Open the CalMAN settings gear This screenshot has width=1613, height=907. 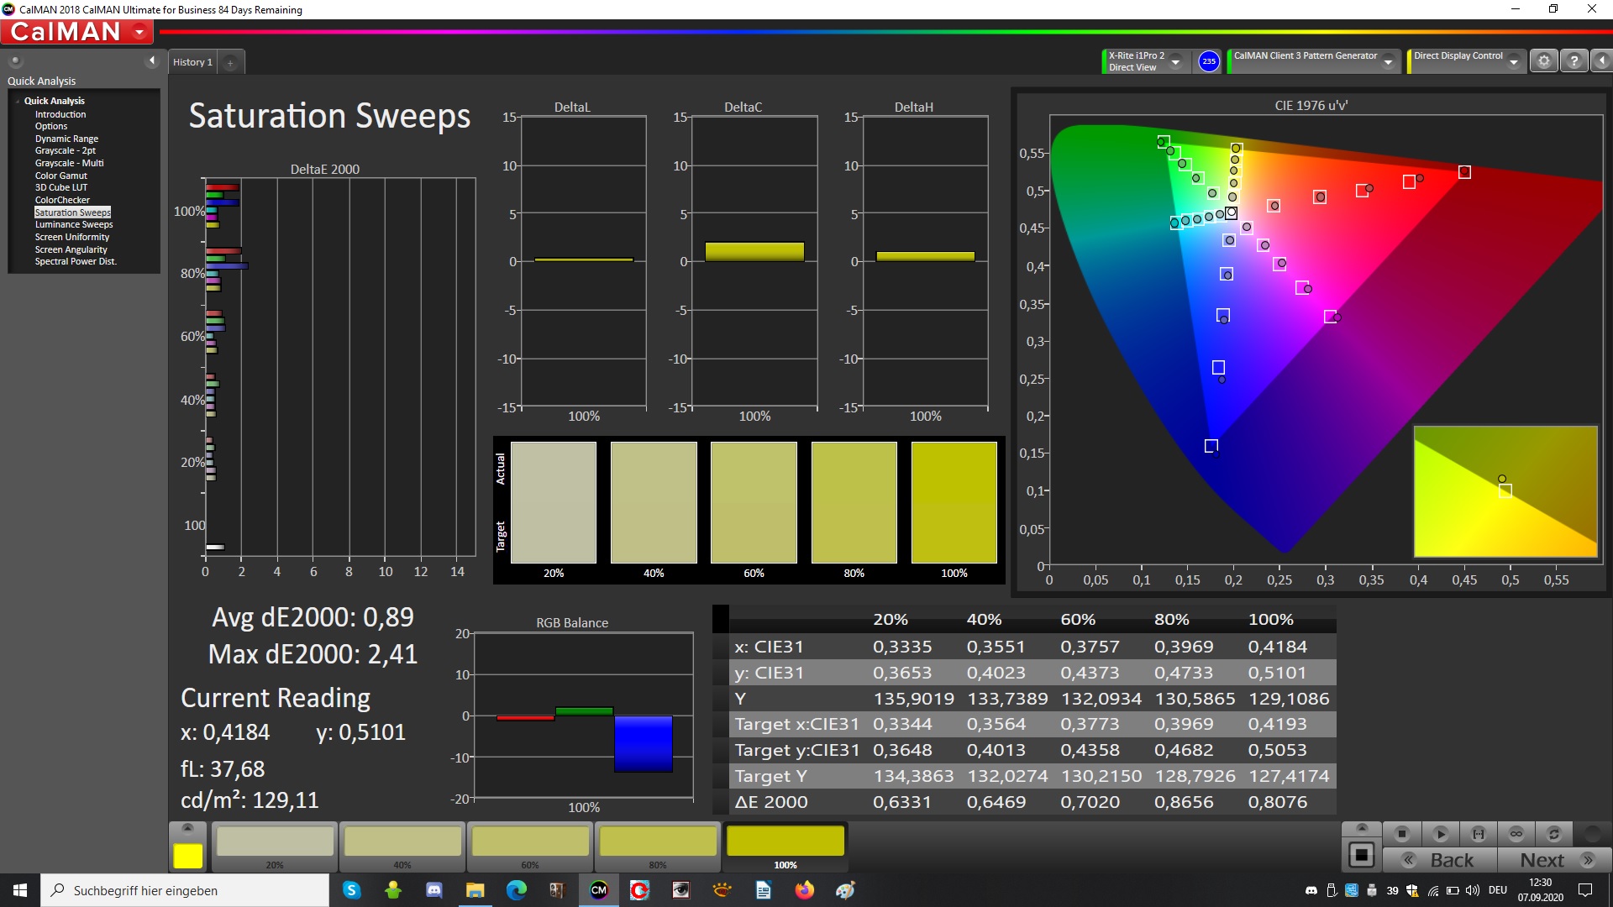[x=1543, y=61]
